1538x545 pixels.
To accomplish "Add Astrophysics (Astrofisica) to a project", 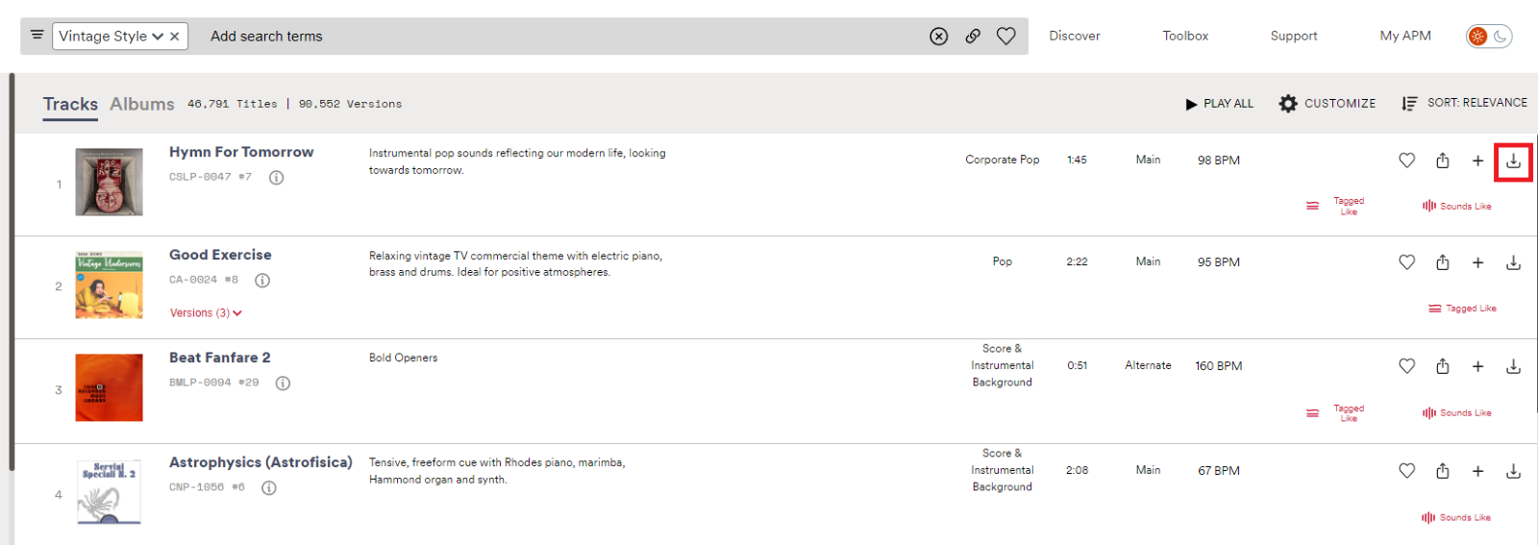I will coord(1478,471).
